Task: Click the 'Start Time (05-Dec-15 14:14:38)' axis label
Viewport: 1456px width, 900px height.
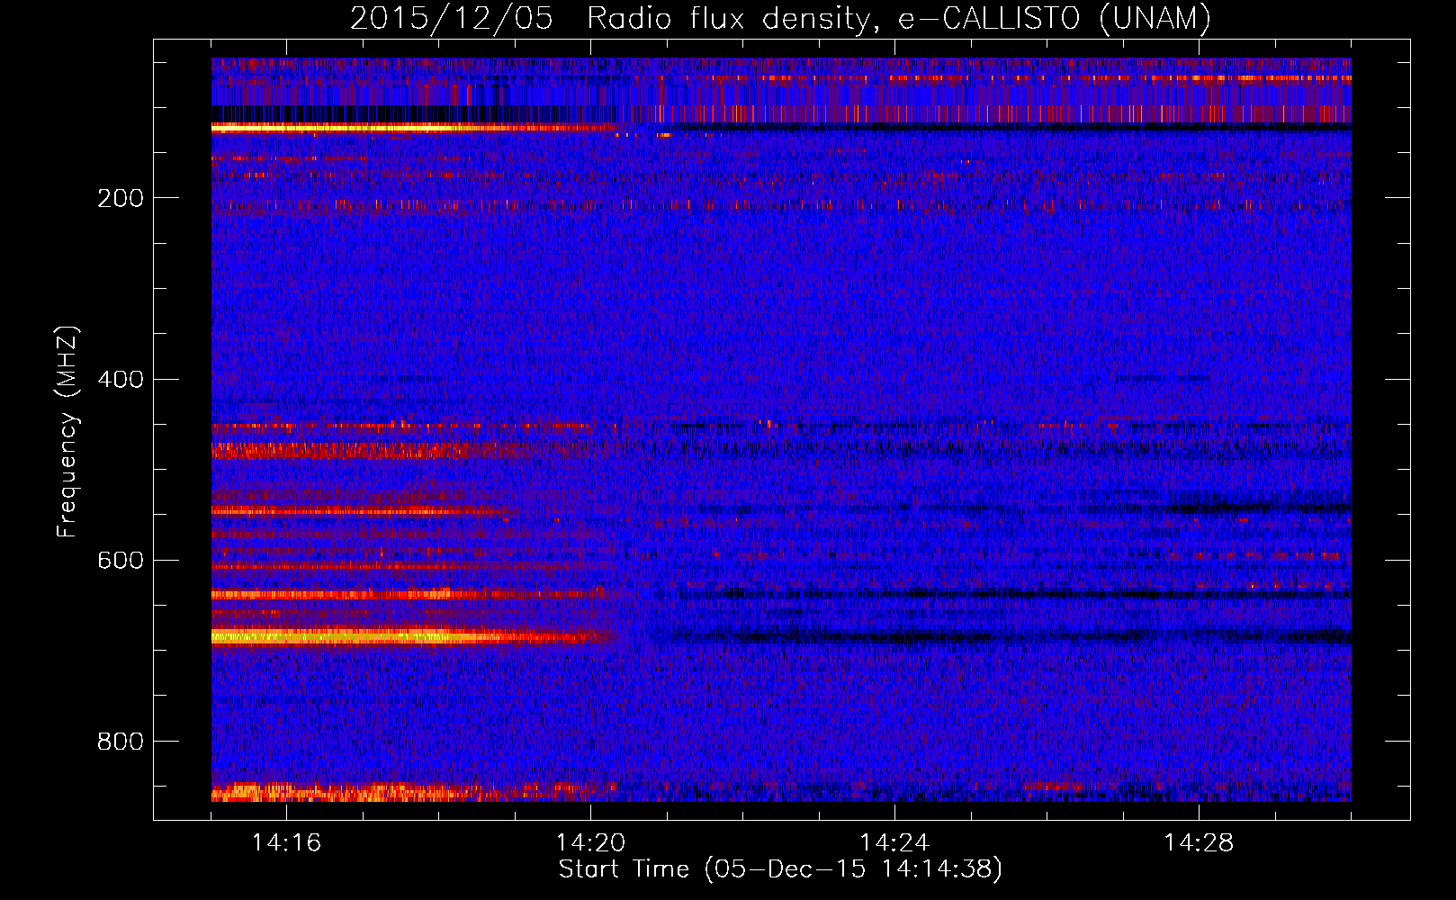Action: tap(780, 869)
